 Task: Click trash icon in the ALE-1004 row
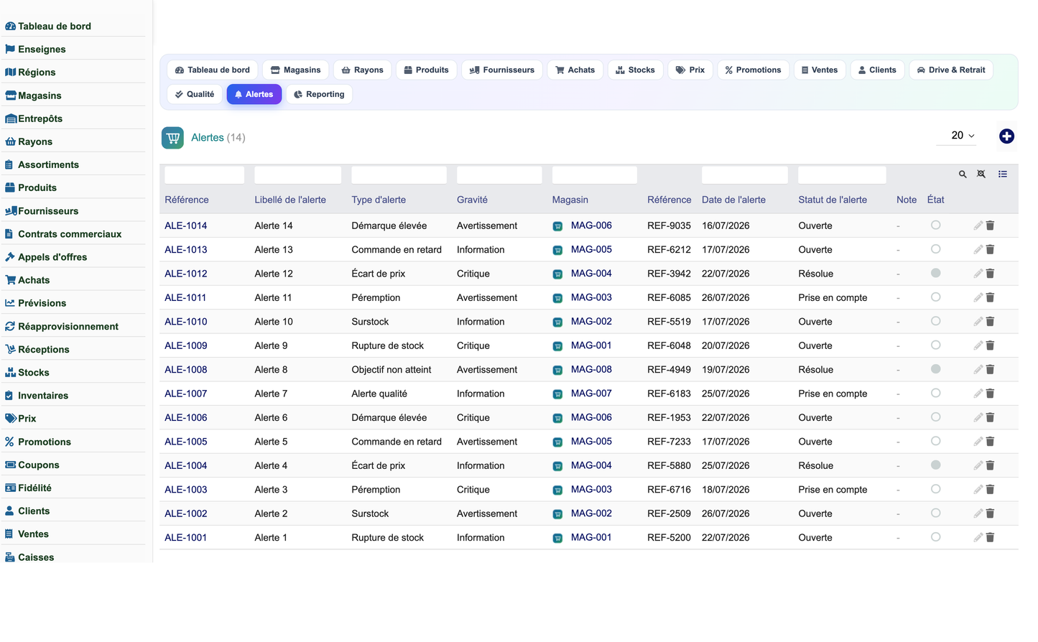tap(990, 465)
